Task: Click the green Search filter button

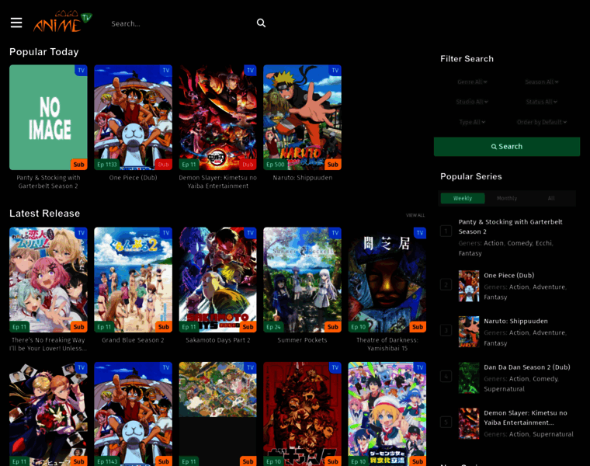Action: point(506,147)
